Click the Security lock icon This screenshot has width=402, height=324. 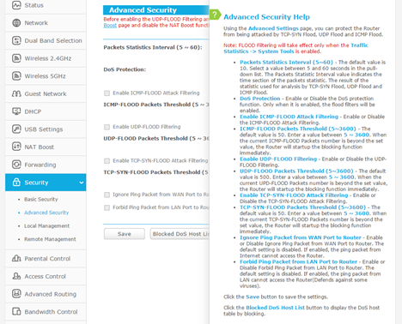[16, 183]
